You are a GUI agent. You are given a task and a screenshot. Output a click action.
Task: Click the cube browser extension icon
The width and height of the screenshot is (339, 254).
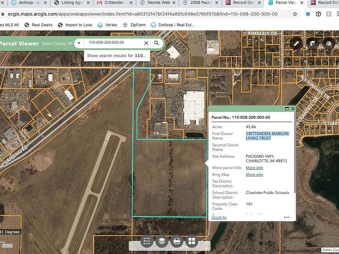[318, 14]
